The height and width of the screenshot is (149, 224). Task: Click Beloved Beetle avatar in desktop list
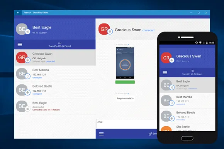pyautogui.click(x=22, y=90)
